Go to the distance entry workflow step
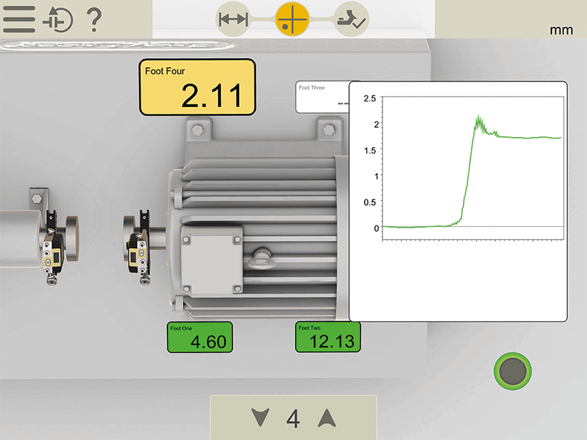Screen dimensions: 587x440 click(x=232, y=20)
